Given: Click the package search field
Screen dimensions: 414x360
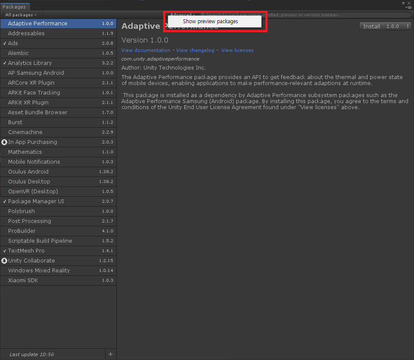Looking at the screenshot, I should tap(305, 15).
